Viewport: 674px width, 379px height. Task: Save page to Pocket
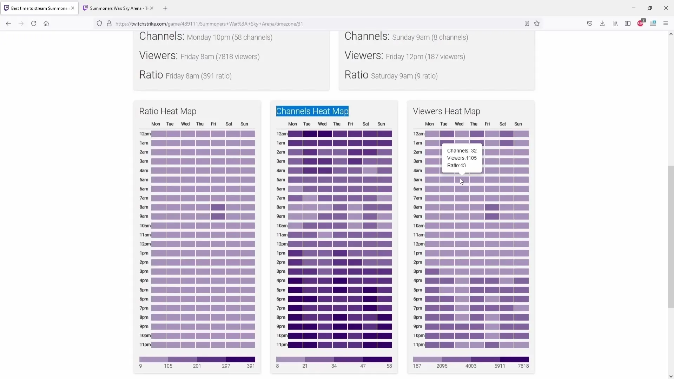tap(590, 24)
